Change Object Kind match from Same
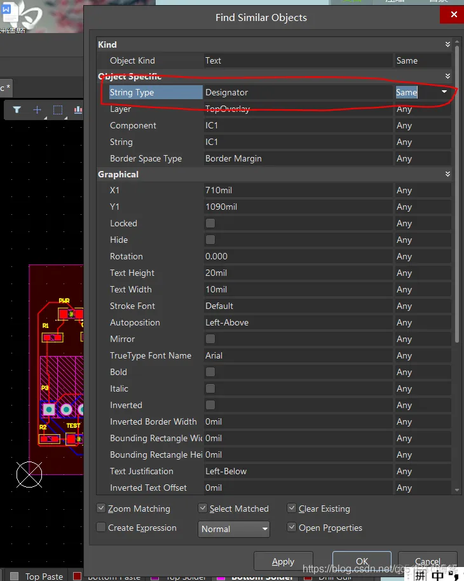 [x=423, y=60]
